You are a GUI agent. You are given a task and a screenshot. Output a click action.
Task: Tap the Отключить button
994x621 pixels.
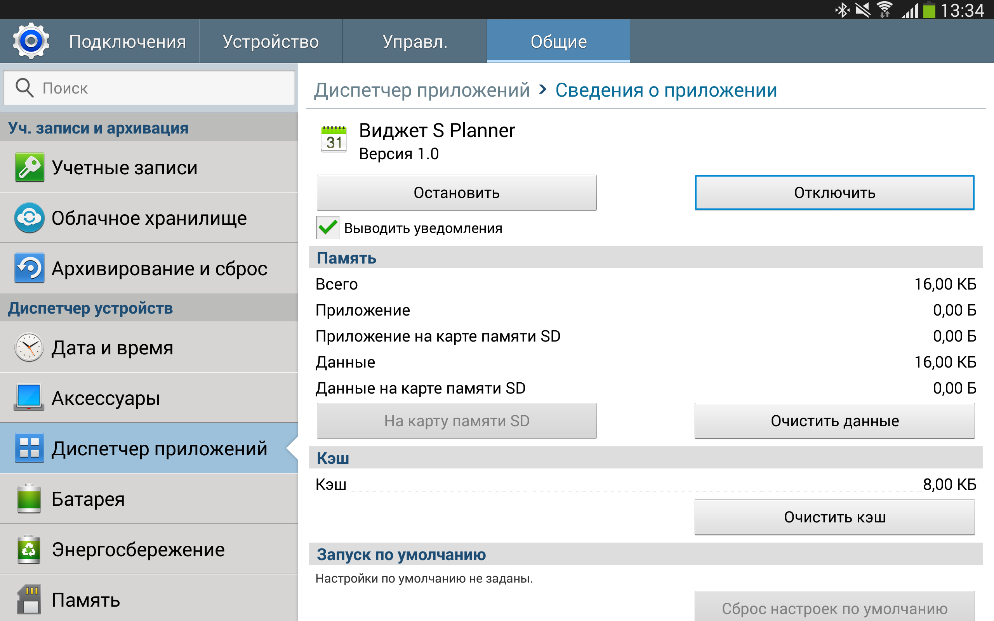point(834,193)
